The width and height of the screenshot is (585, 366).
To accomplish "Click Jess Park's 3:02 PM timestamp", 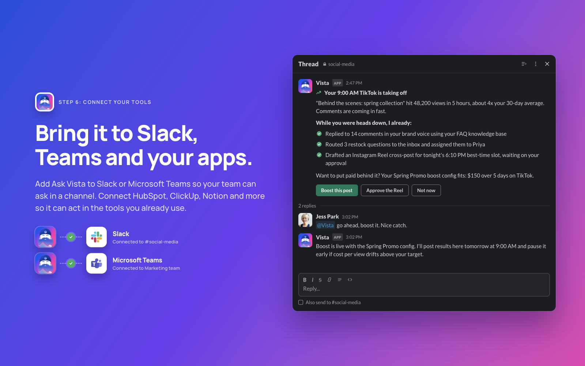I will click(x=350, y=217).
